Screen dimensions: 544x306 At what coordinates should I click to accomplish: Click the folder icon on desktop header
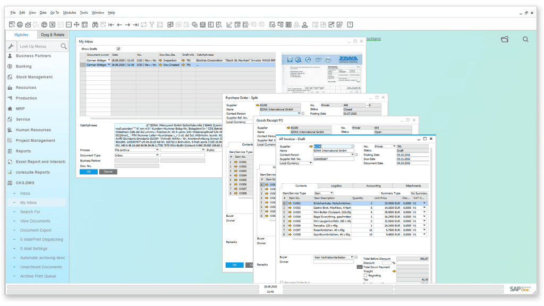point(505,39)
